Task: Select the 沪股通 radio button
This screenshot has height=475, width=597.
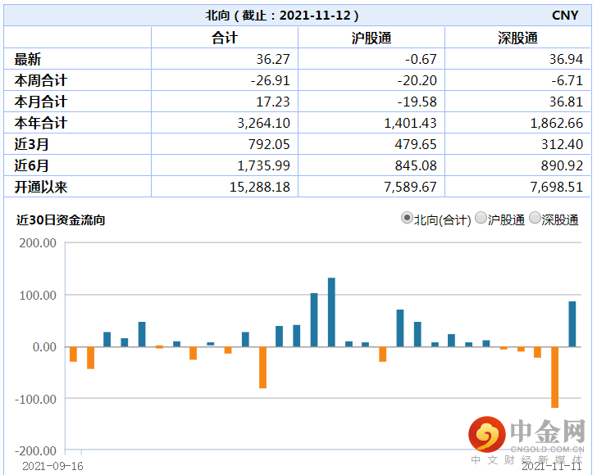Action: point(481,219)
